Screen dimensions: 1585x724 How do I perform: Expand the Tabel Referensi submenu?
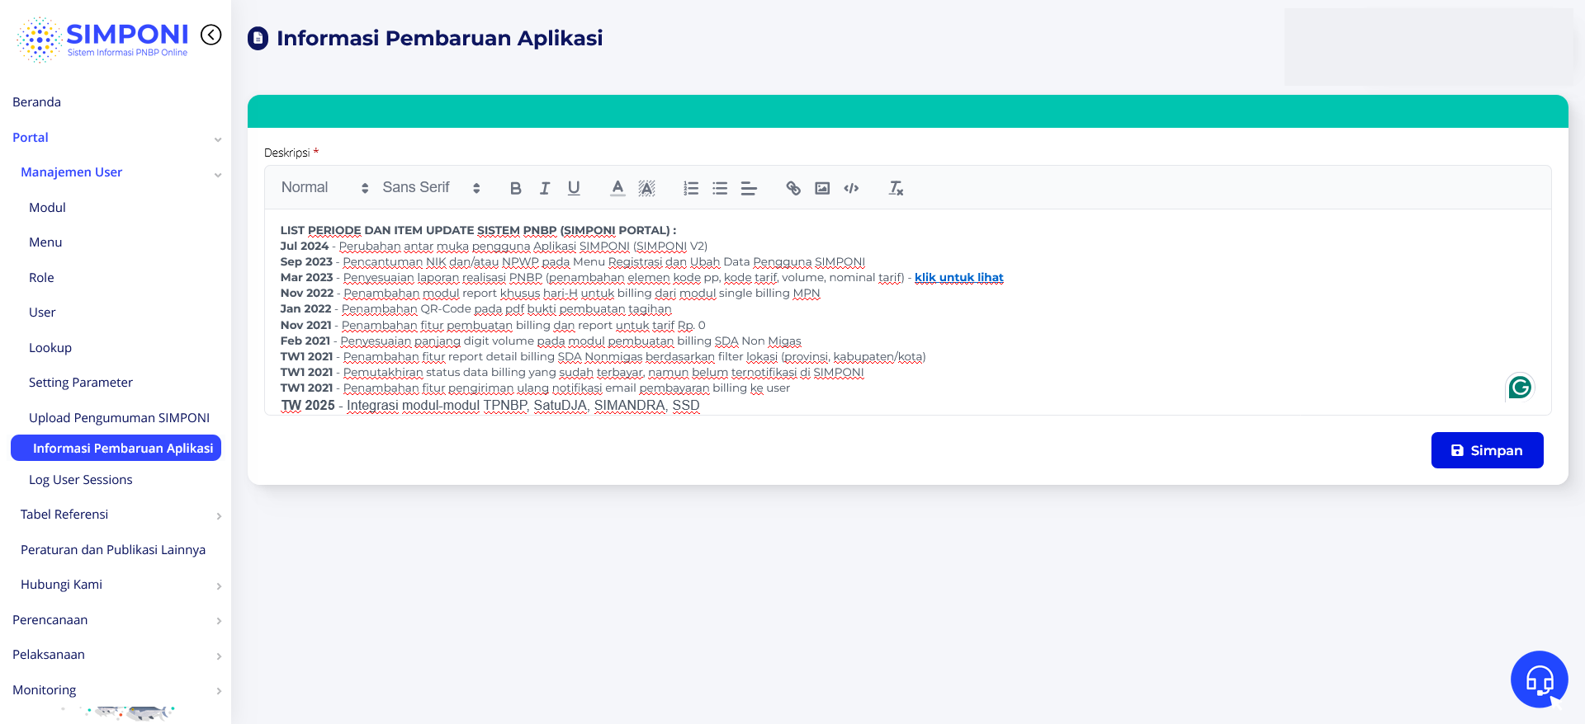[x=219, y=515]
